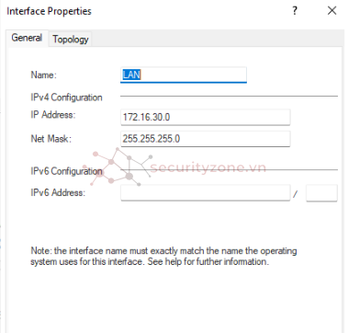Click the IP Address: label
348x333 pixels.
tap(53, 115)
